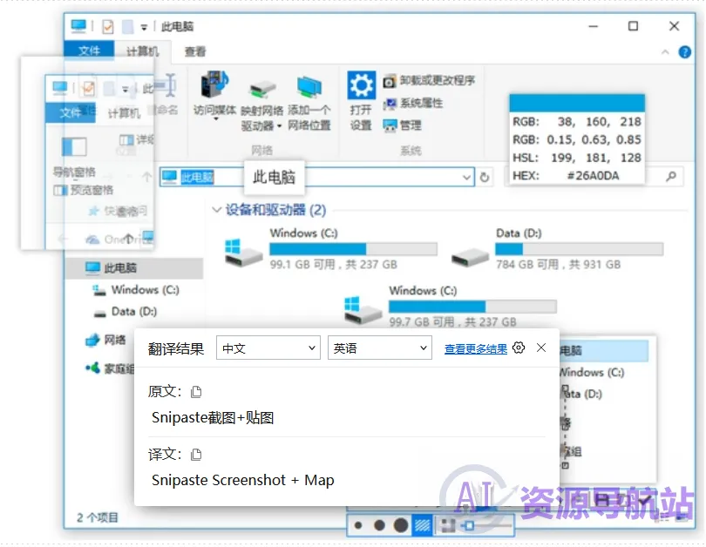706x547 pixels.
Task: Click Windows (C:) in the right pasted panel
Action: (591, 373)
